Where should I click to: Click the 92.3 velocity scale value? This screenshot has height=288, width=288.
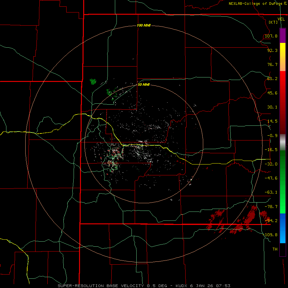(x=272, y=50)
